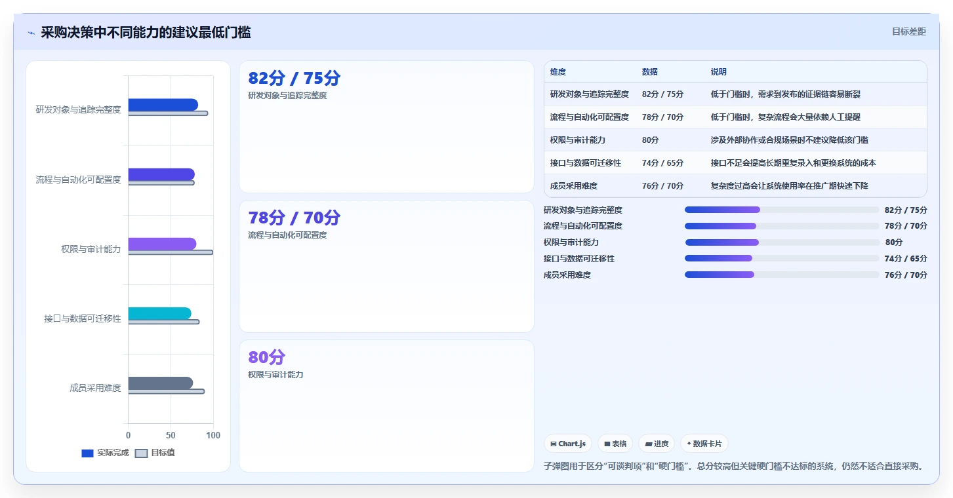Screen dimensions: 953x498
Task: Click the 复杂度过高会让系统使用率在推广期快速下降 description
Action: 790,186
